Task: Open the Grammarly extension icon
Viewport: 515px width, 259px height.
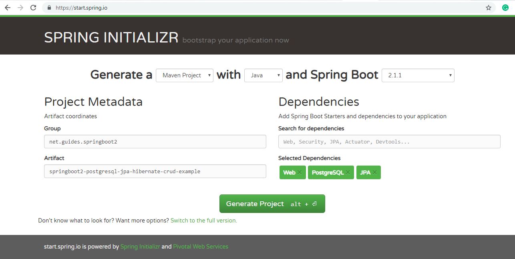Action: [505, 8]
